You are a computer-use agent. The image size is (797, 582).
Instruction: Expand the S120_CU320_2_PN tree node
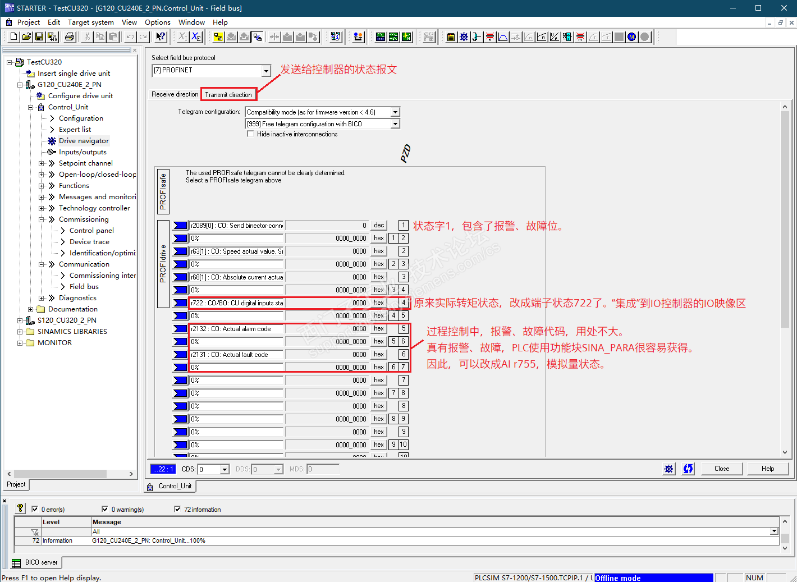coord(20,320)
